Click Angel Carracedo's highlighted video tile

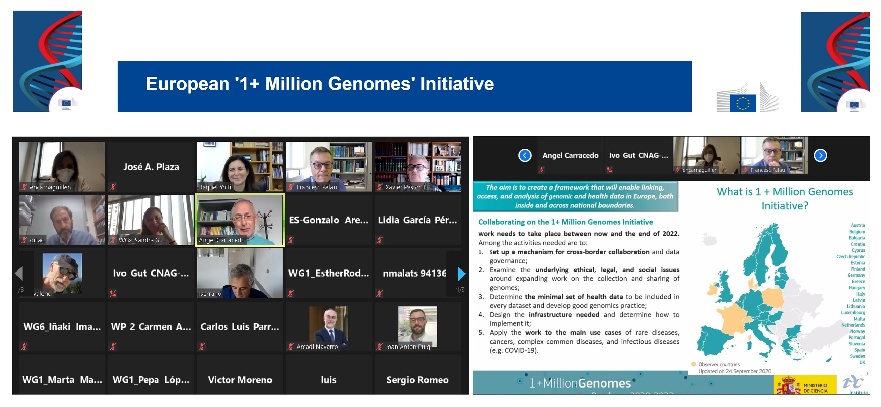coord(240,219)
